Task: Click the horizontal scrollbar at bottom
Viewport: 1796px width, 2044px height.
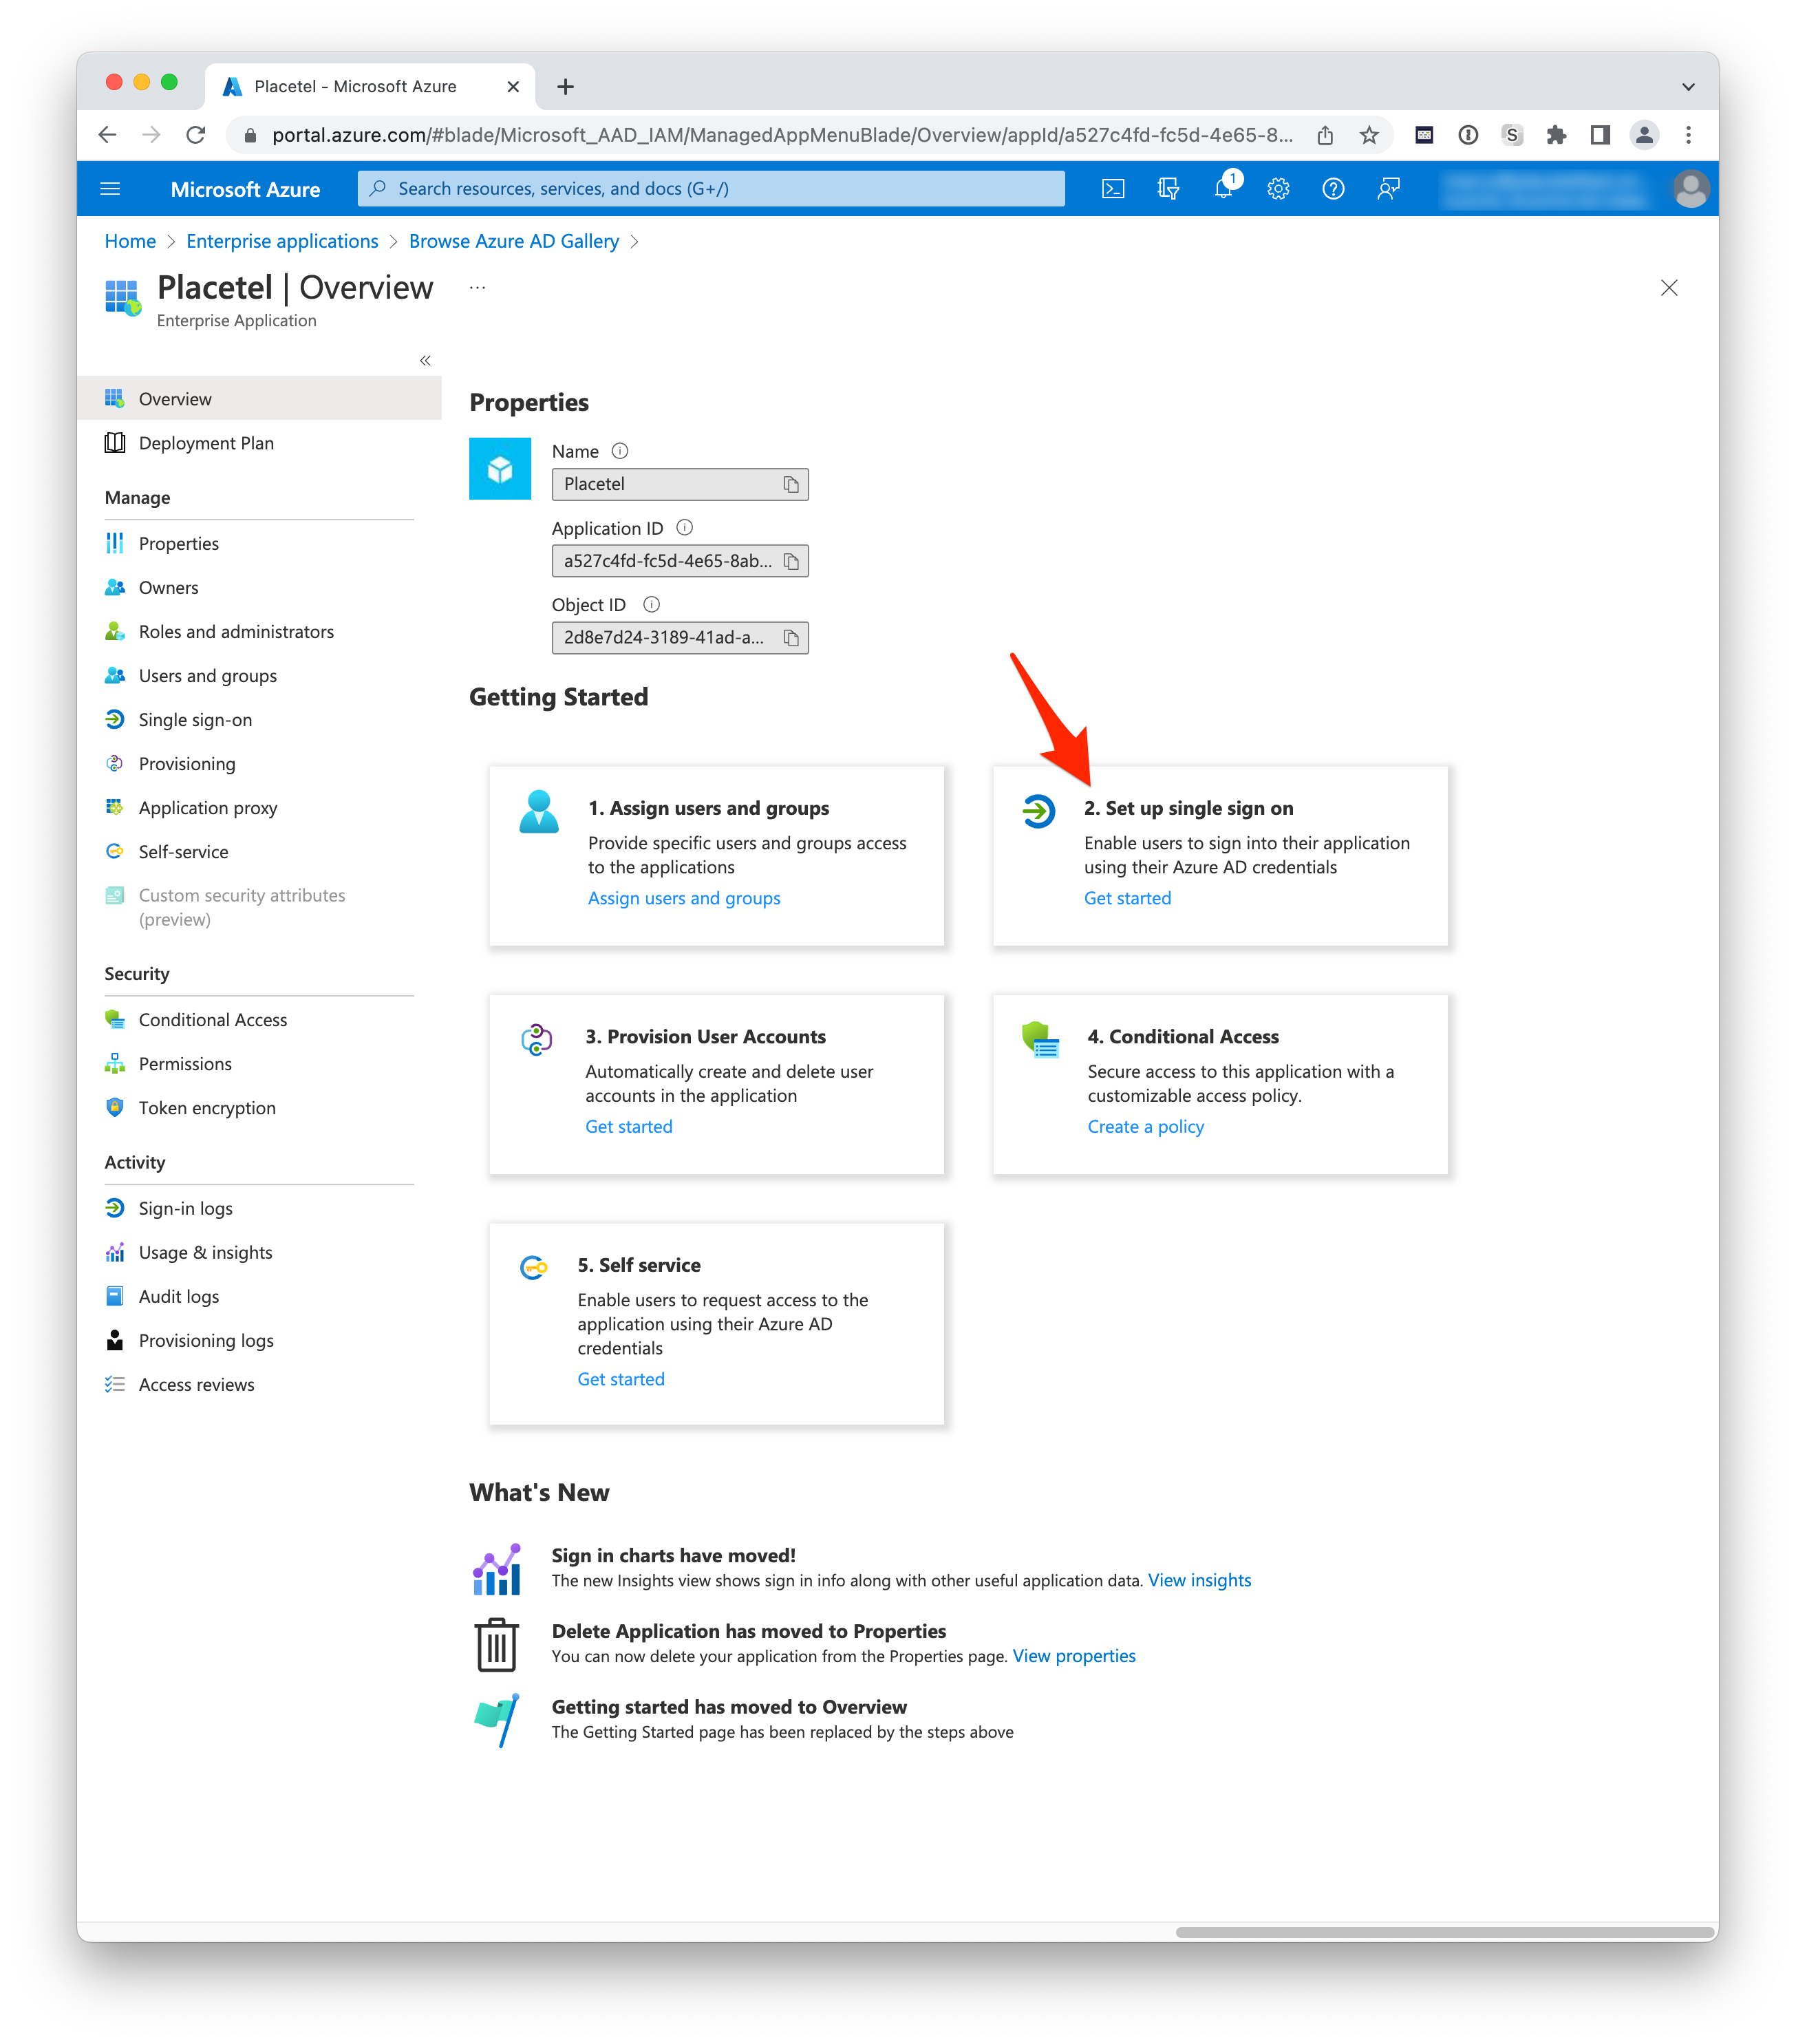Action: pyautogui.click(x=1444, y=1932)
